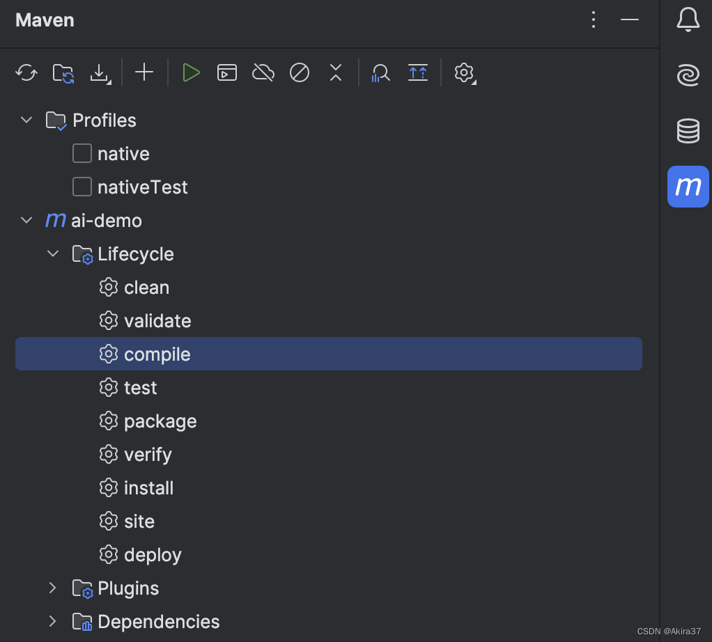Open Execute Maven Goal icon

coord(227,72)
